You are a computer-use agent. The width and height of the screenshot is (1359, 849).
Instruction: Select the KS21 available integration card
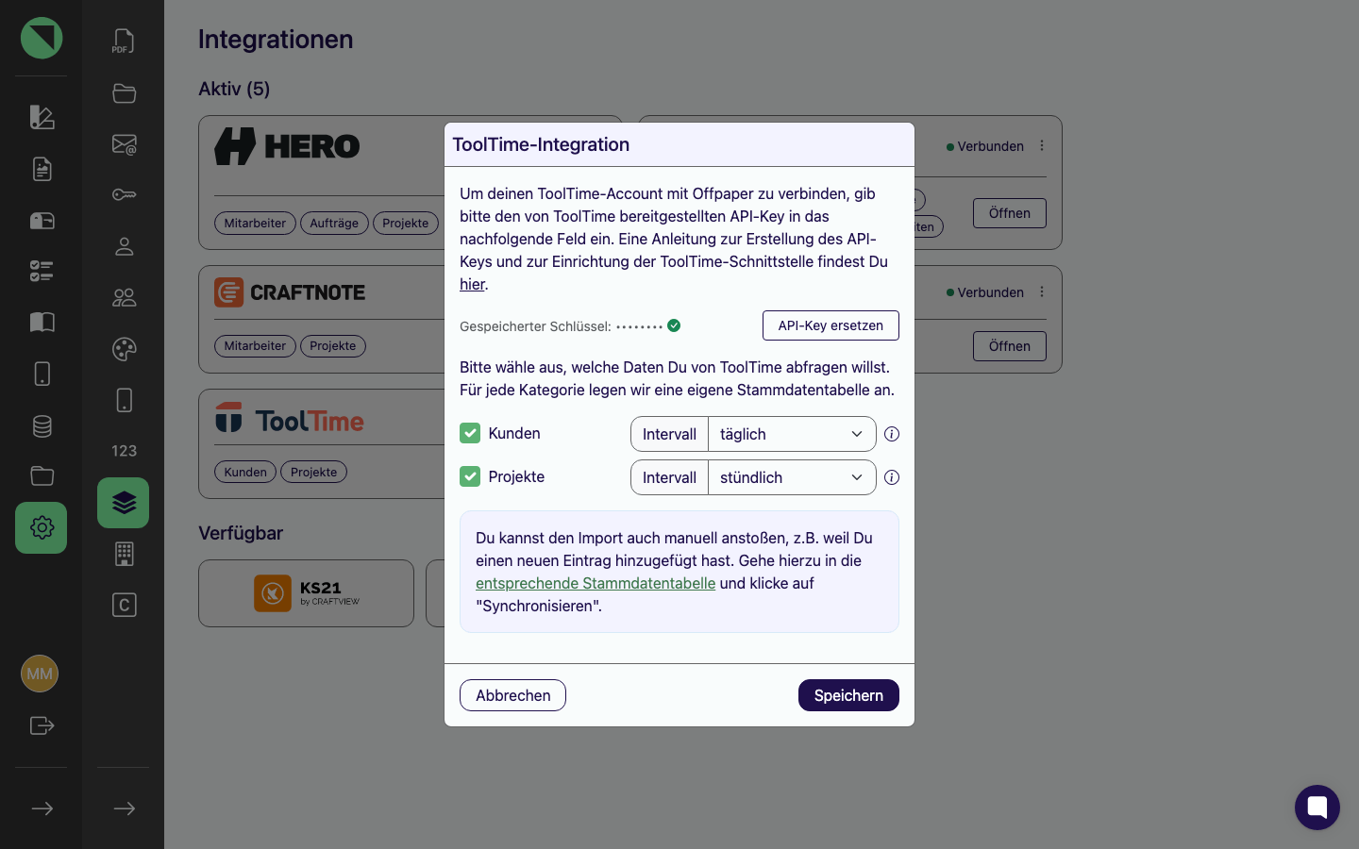[x=306, y=593]
